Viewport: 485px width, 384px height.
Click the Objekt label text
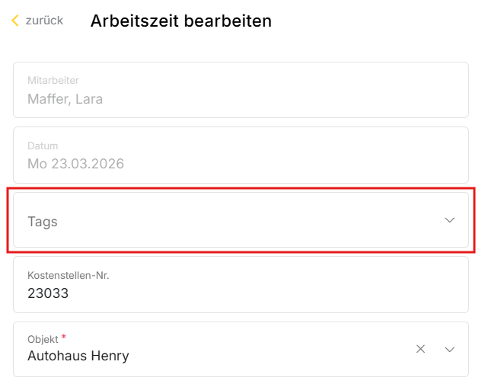(x=42, y=339)
